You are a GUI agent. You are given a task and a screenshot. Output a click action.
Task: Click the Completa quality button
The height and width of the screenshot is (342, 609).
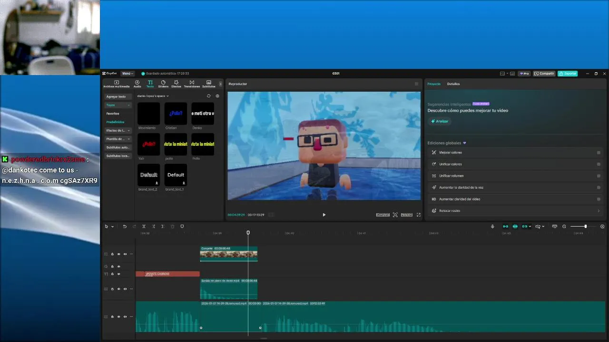pos(383,215)
